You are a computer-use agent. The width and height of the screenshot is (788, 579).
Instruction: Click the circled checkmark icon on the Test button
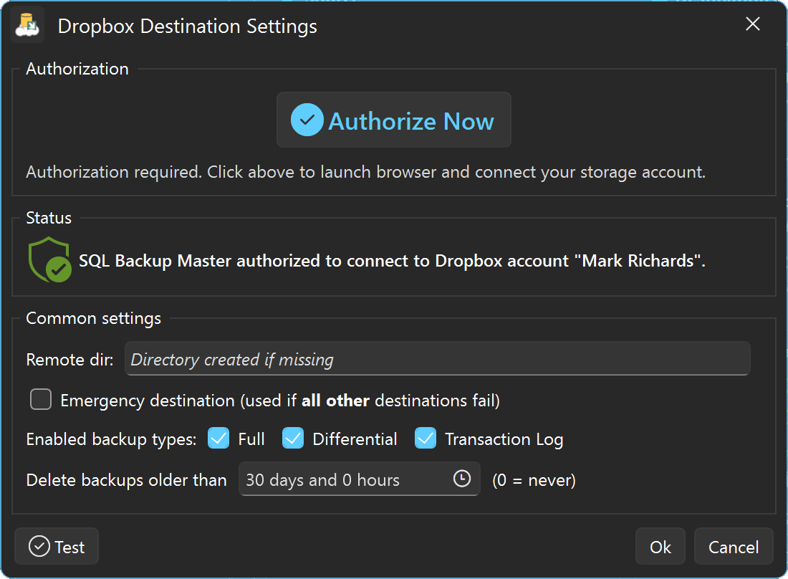[x=40, y=546]
